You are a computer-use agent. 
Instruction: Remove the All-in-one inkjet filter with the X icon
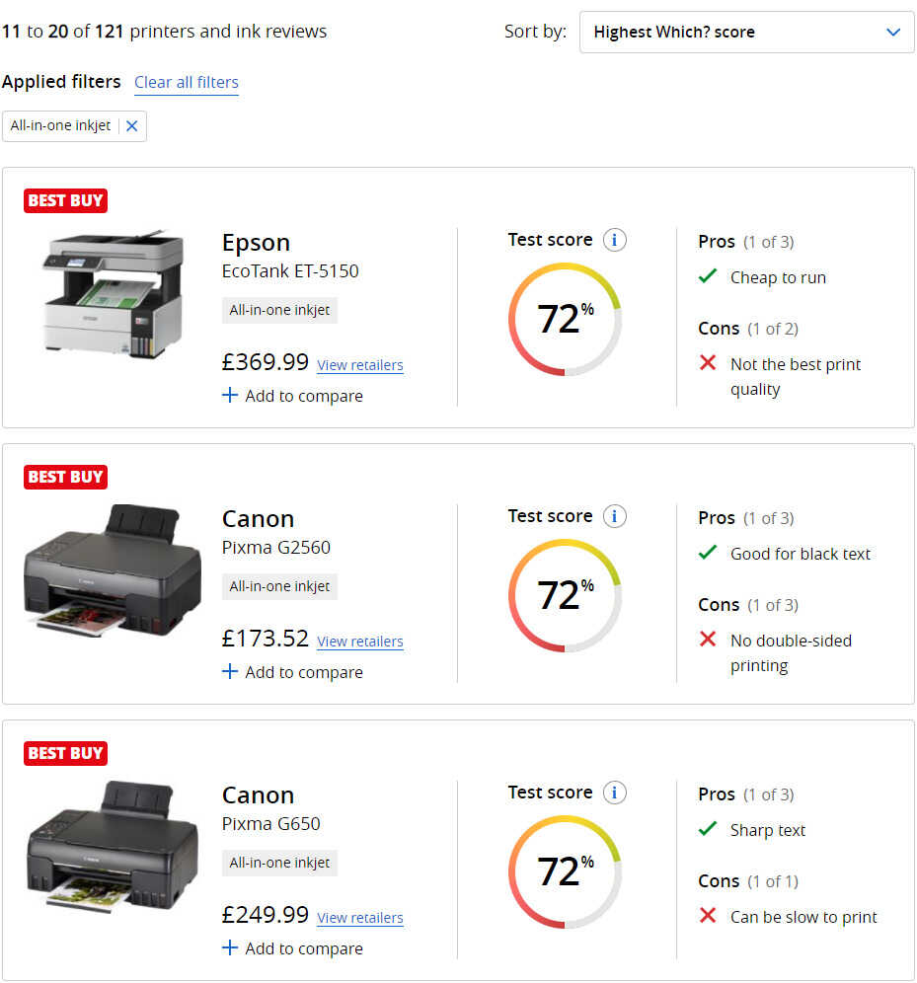tap(131, 126)
